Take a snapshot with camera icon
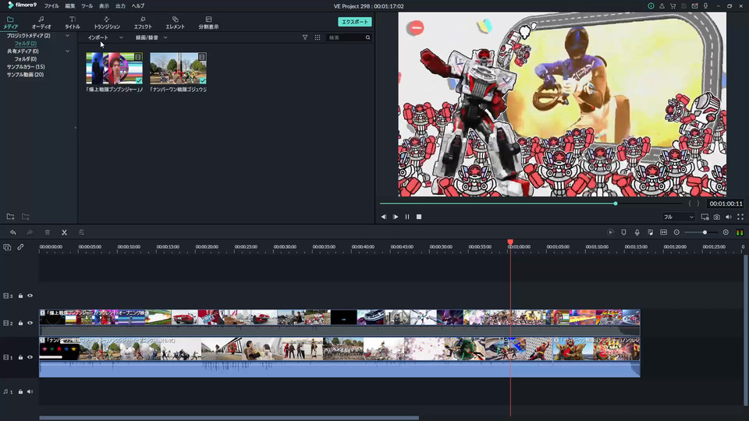Screen dimensions: 749x421 tap(717, 217)
